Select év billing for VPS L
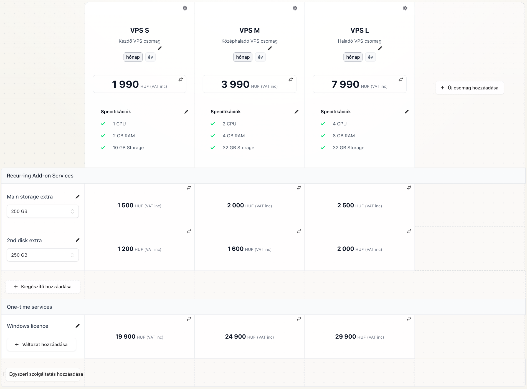 tap(371, 57)
